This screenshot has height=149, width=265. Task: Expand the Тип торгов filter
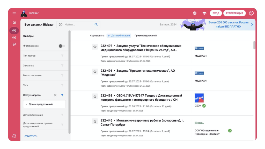coord(44,56)
